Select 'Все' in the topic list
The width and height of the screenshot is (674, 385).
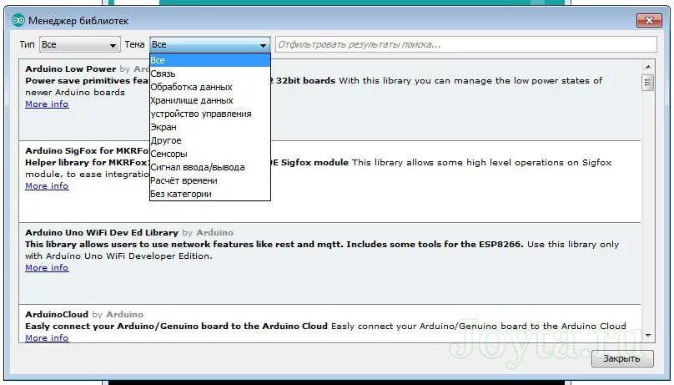(209, 60)
